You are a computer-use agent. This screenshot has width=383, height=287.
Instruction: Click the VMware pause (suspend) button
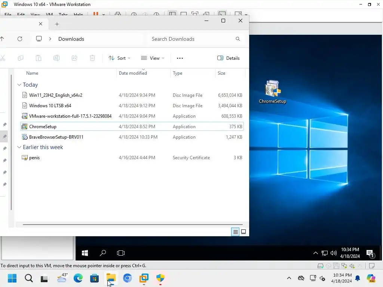pyautogui.click(x=96, y=14)
